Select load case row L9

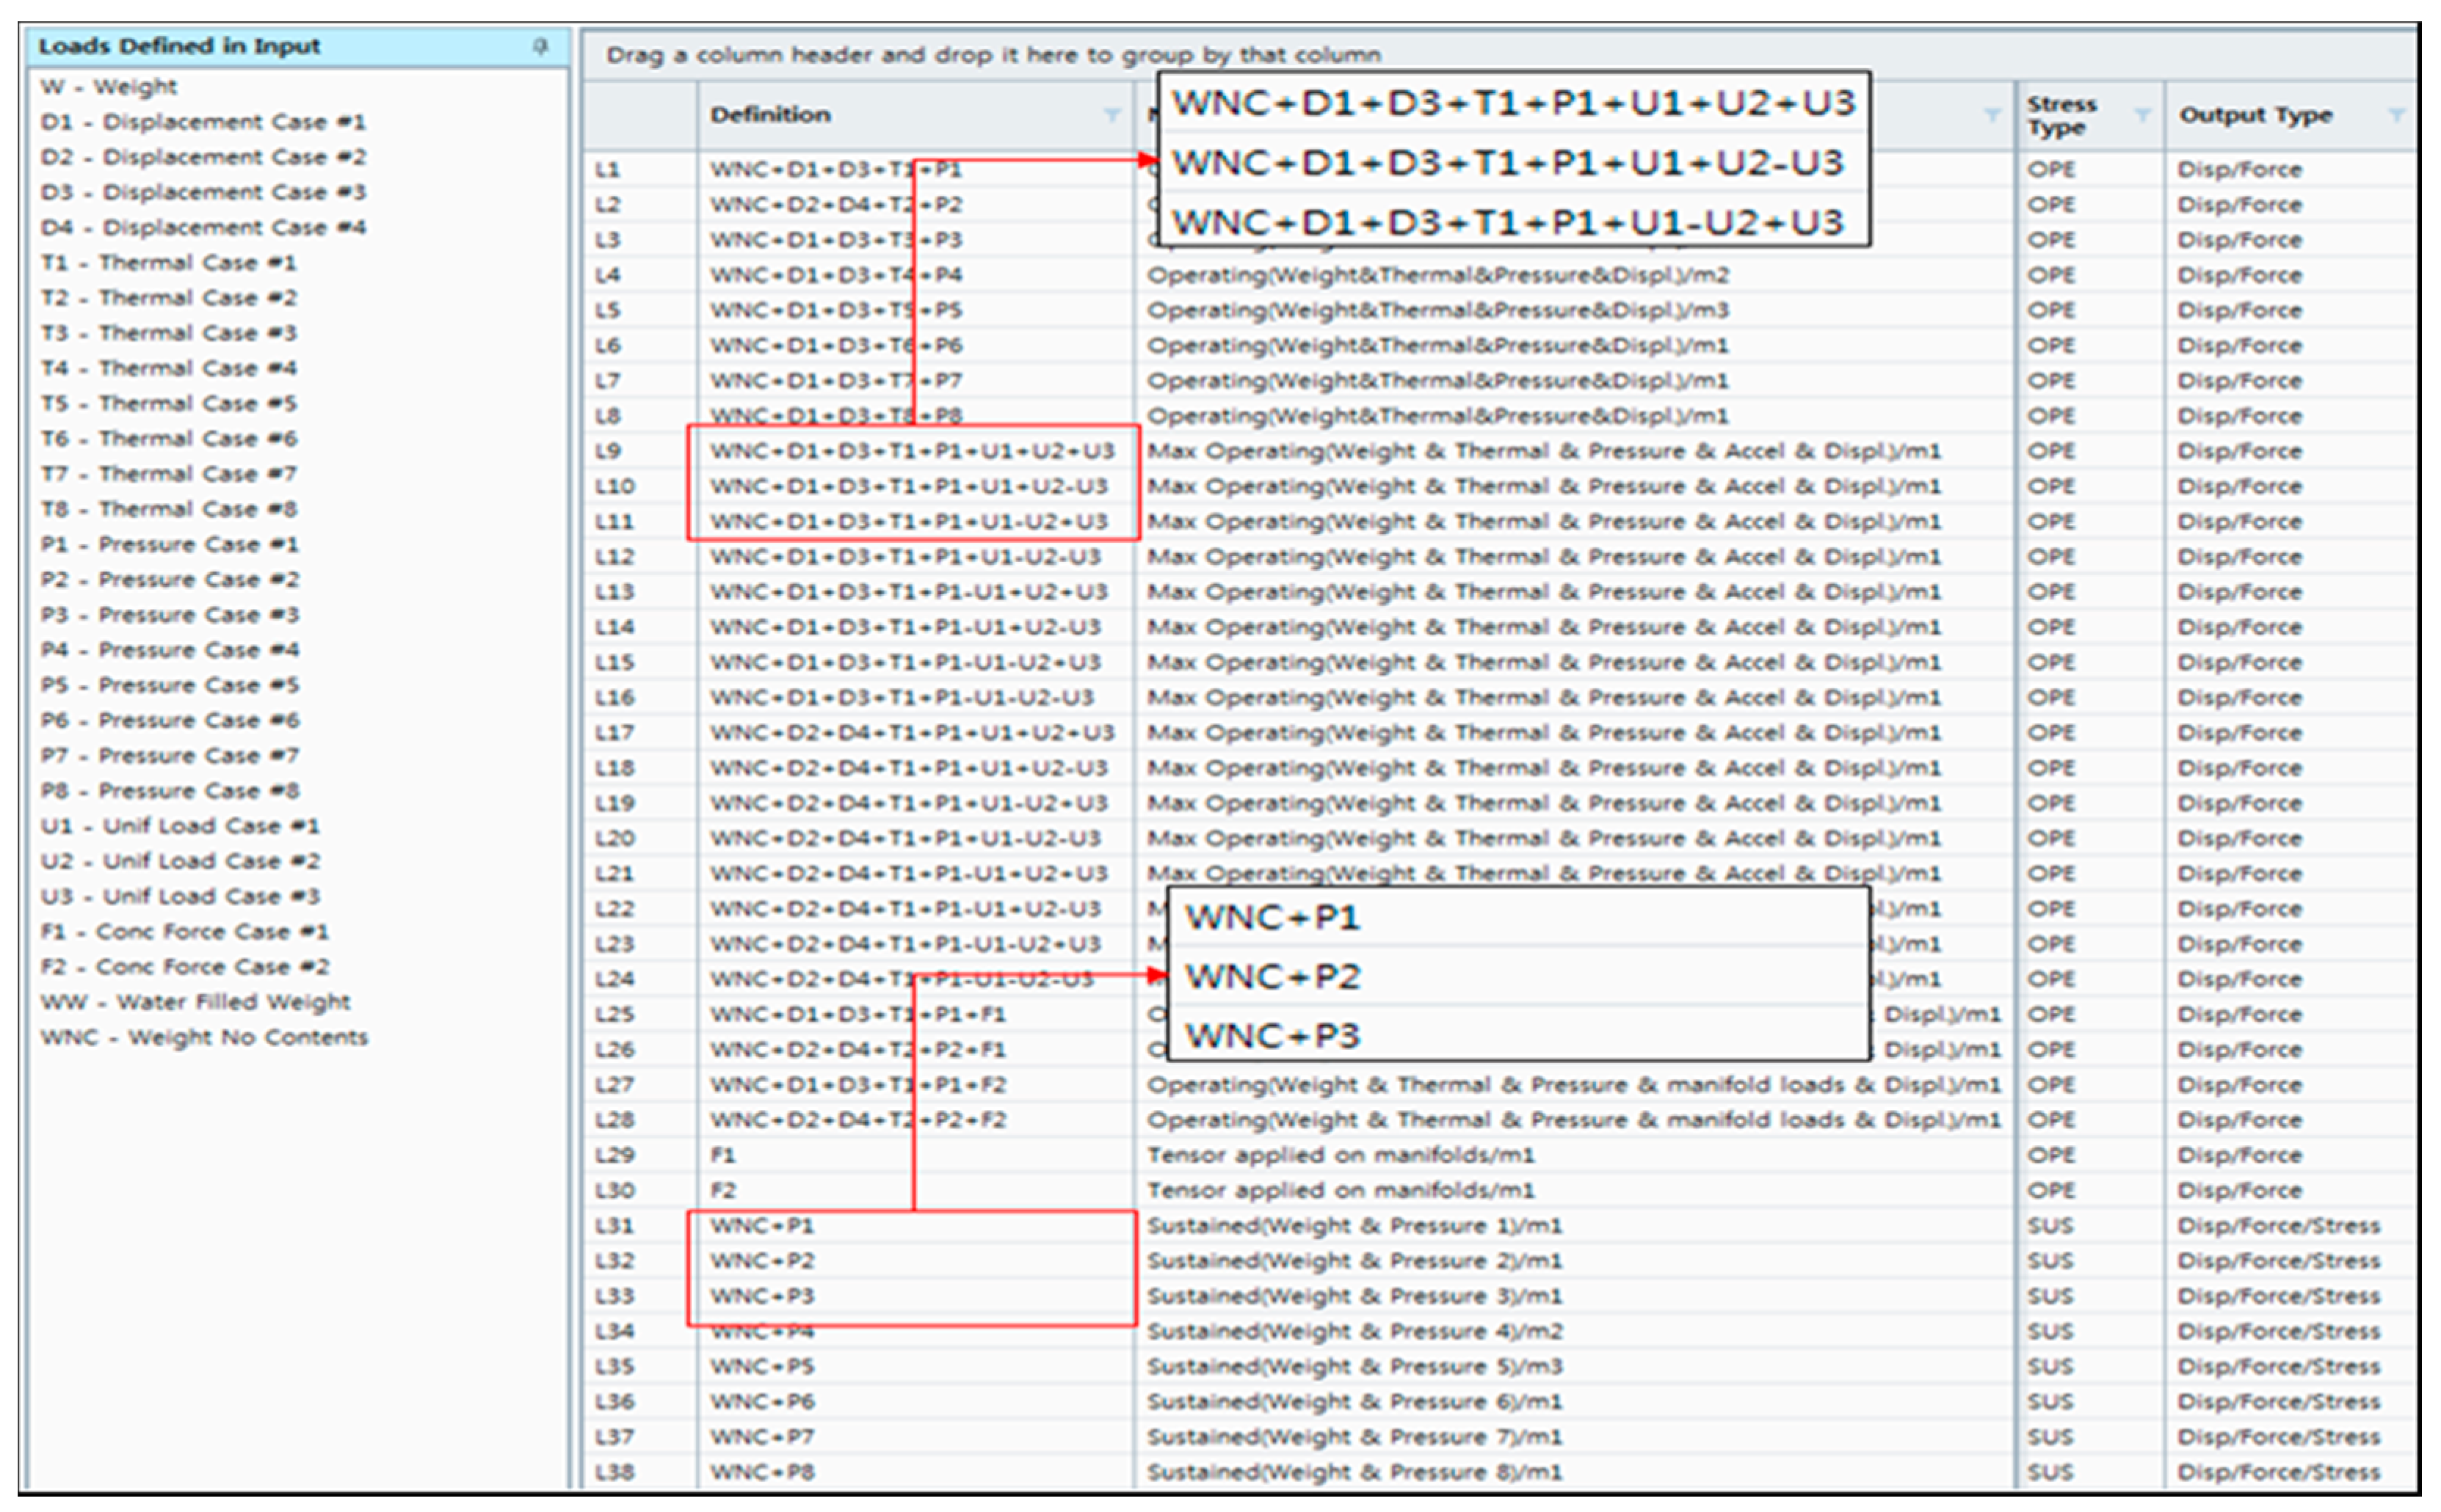(609, 451)
